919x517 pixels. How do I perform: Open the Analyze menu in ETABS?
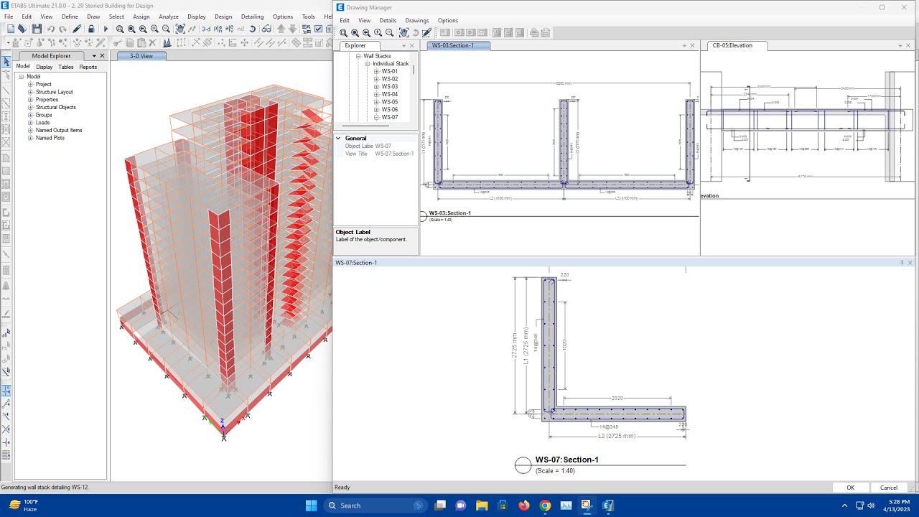pyautogui.click(x=169, y=17)
